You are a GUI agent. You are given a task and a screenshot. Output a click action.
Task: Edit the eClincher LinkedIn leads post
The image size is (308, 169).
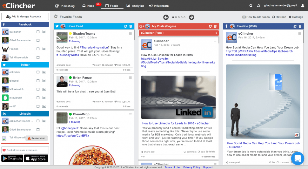point(201,152)
